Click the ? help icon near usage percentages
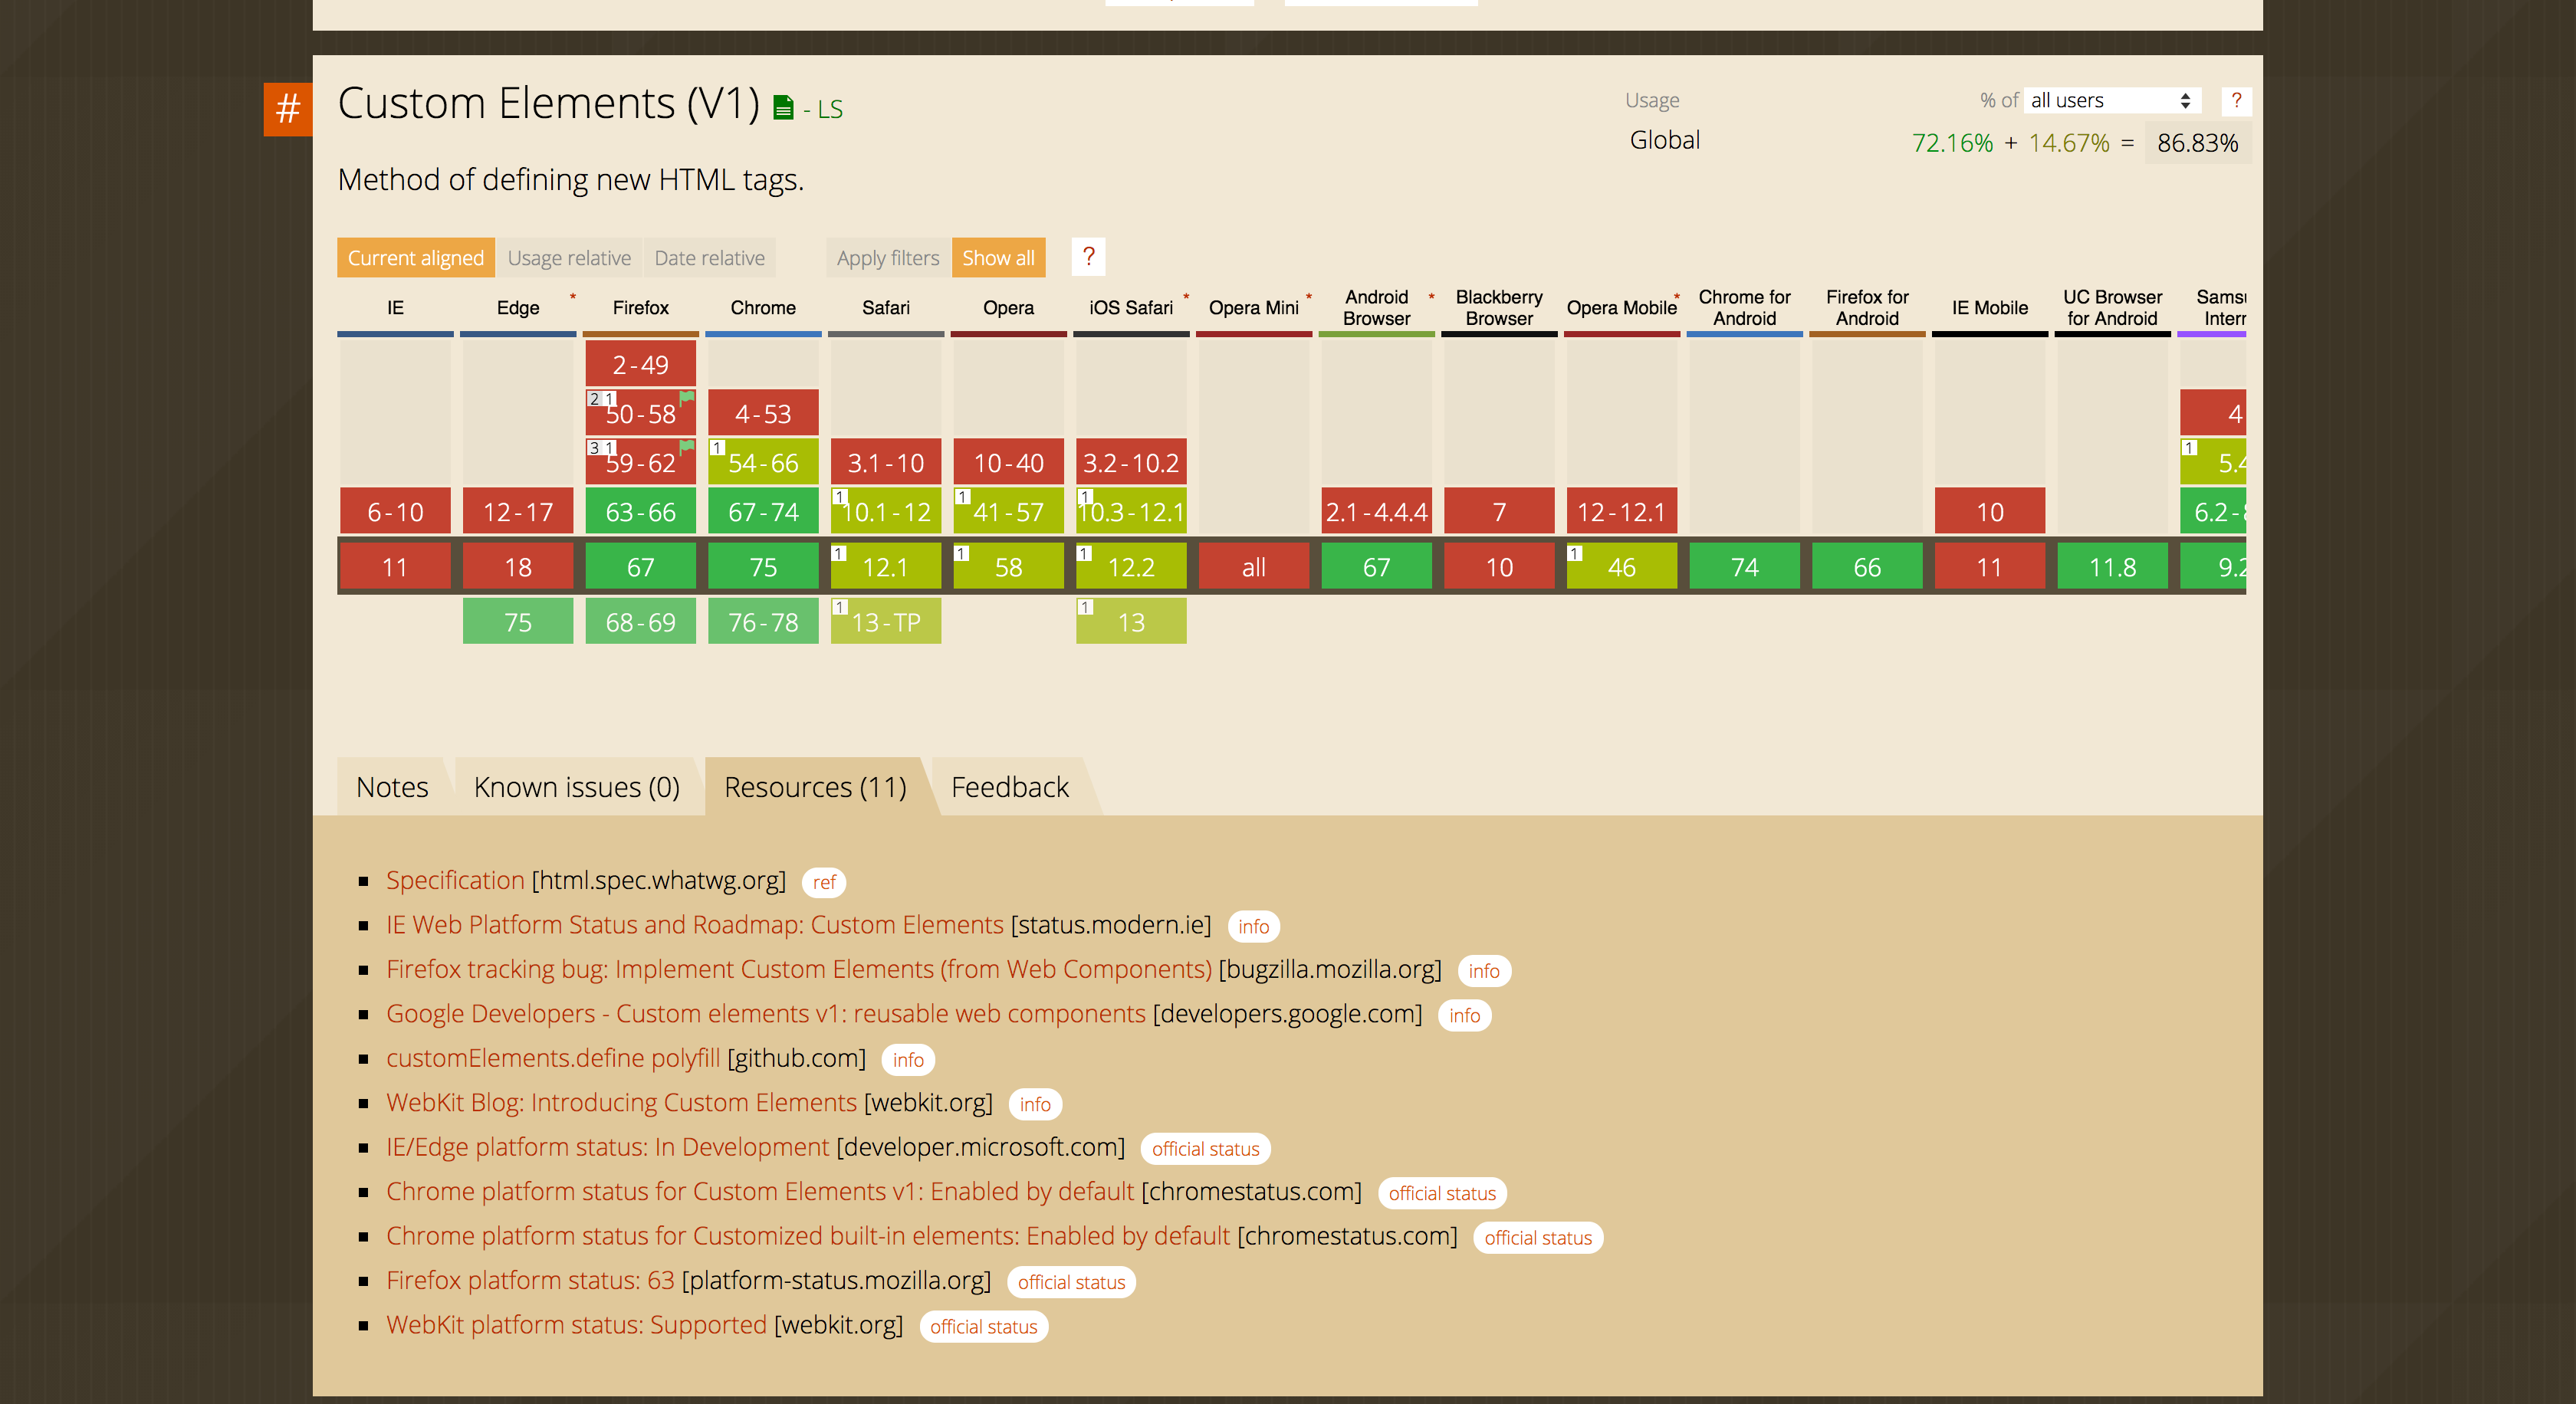Screen dimensions: 2576x1404 (2237, 100)
